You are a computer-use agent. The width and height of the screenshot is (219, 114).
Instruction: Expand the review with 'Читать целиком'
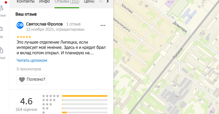click(x=32, y=60)
